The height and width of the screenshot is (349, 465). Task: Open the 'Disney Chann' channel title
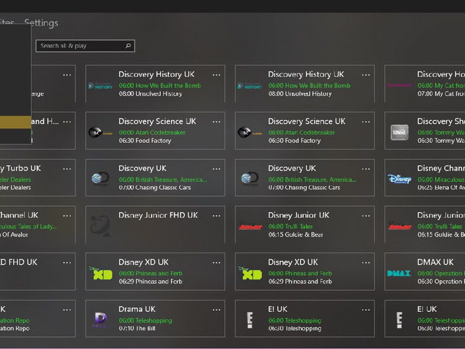tap(441, 168)
